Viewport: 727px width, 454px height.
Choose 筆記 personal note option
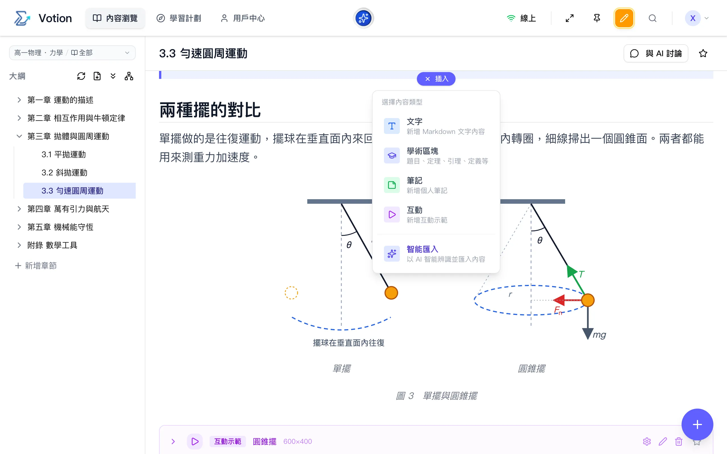point(436,185)
